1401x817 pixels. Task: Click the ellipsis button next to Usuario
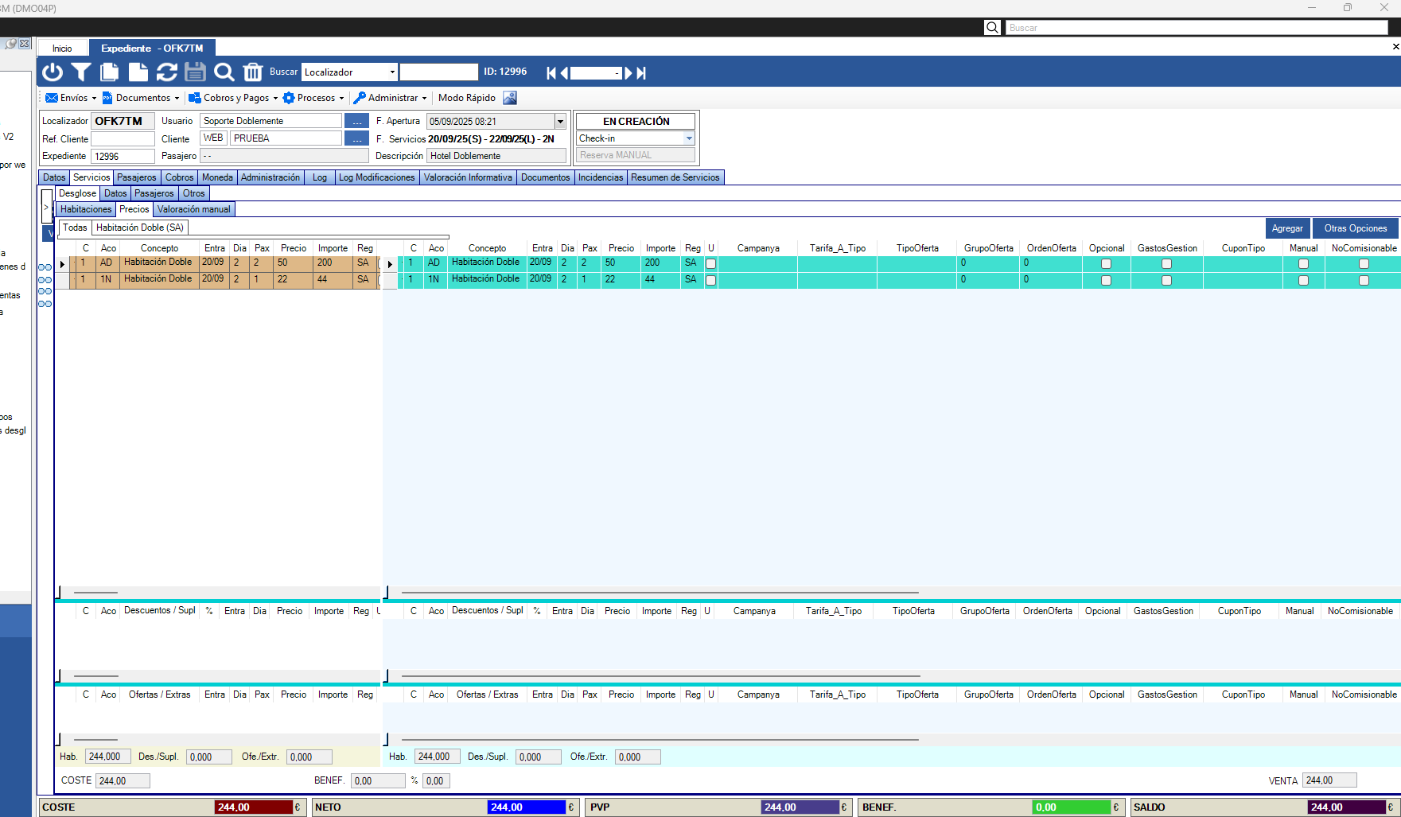point(356,121)
